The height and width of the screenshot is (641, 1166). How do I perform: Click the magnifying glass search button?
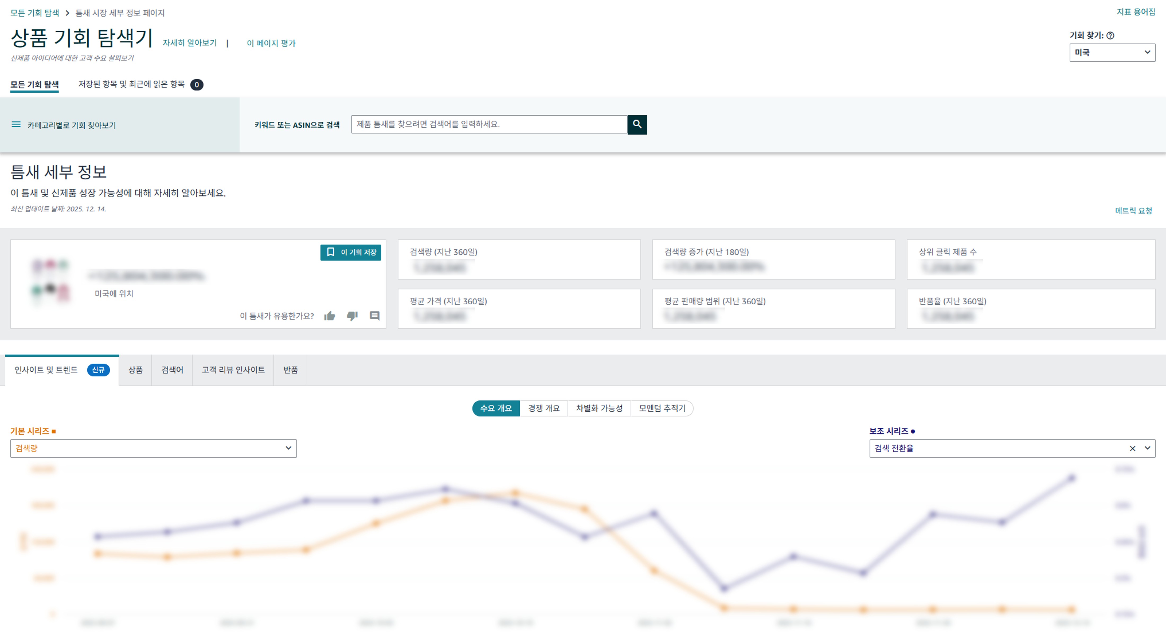637,124
